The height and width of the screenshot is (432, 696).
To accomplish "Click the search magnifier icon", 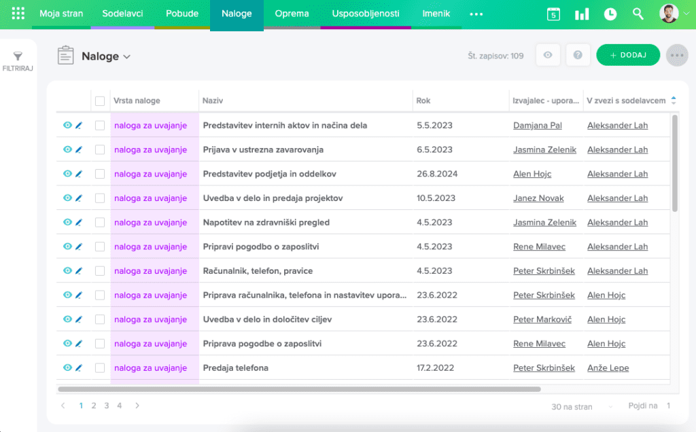I will coord(638,14).
